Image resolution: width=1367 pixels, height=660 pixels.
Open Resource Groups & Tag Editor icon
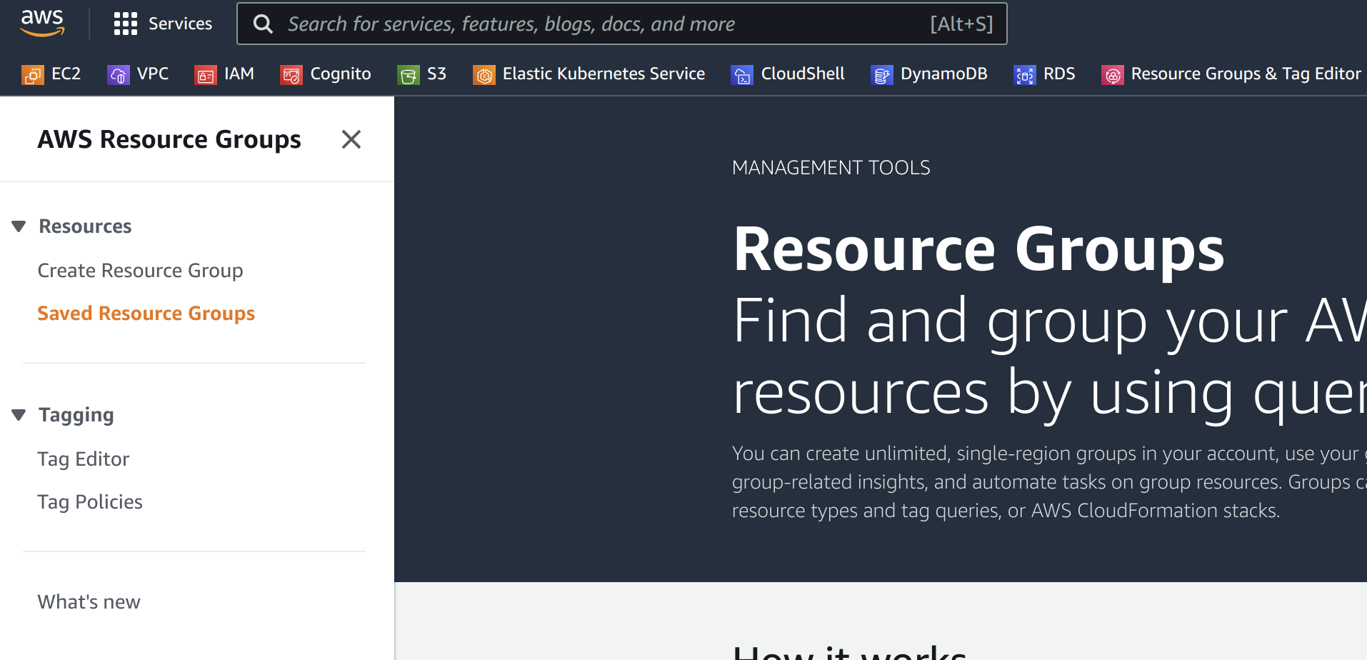coord(1112,74)
